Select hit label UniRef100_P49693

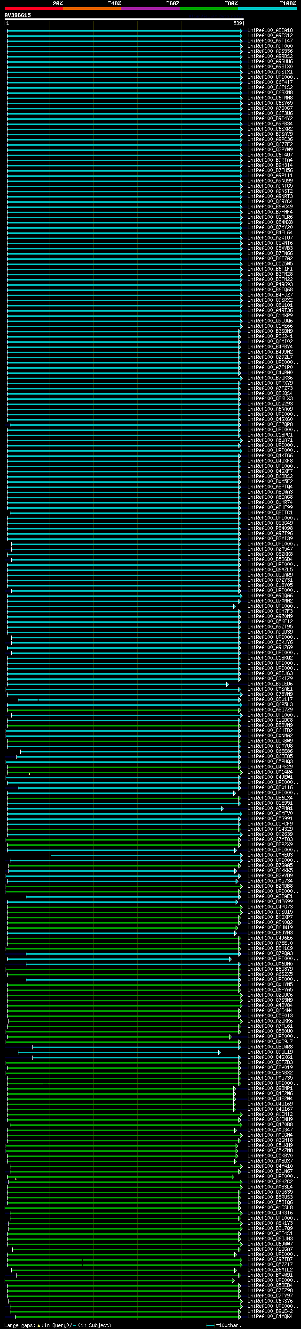click(269, 284)
